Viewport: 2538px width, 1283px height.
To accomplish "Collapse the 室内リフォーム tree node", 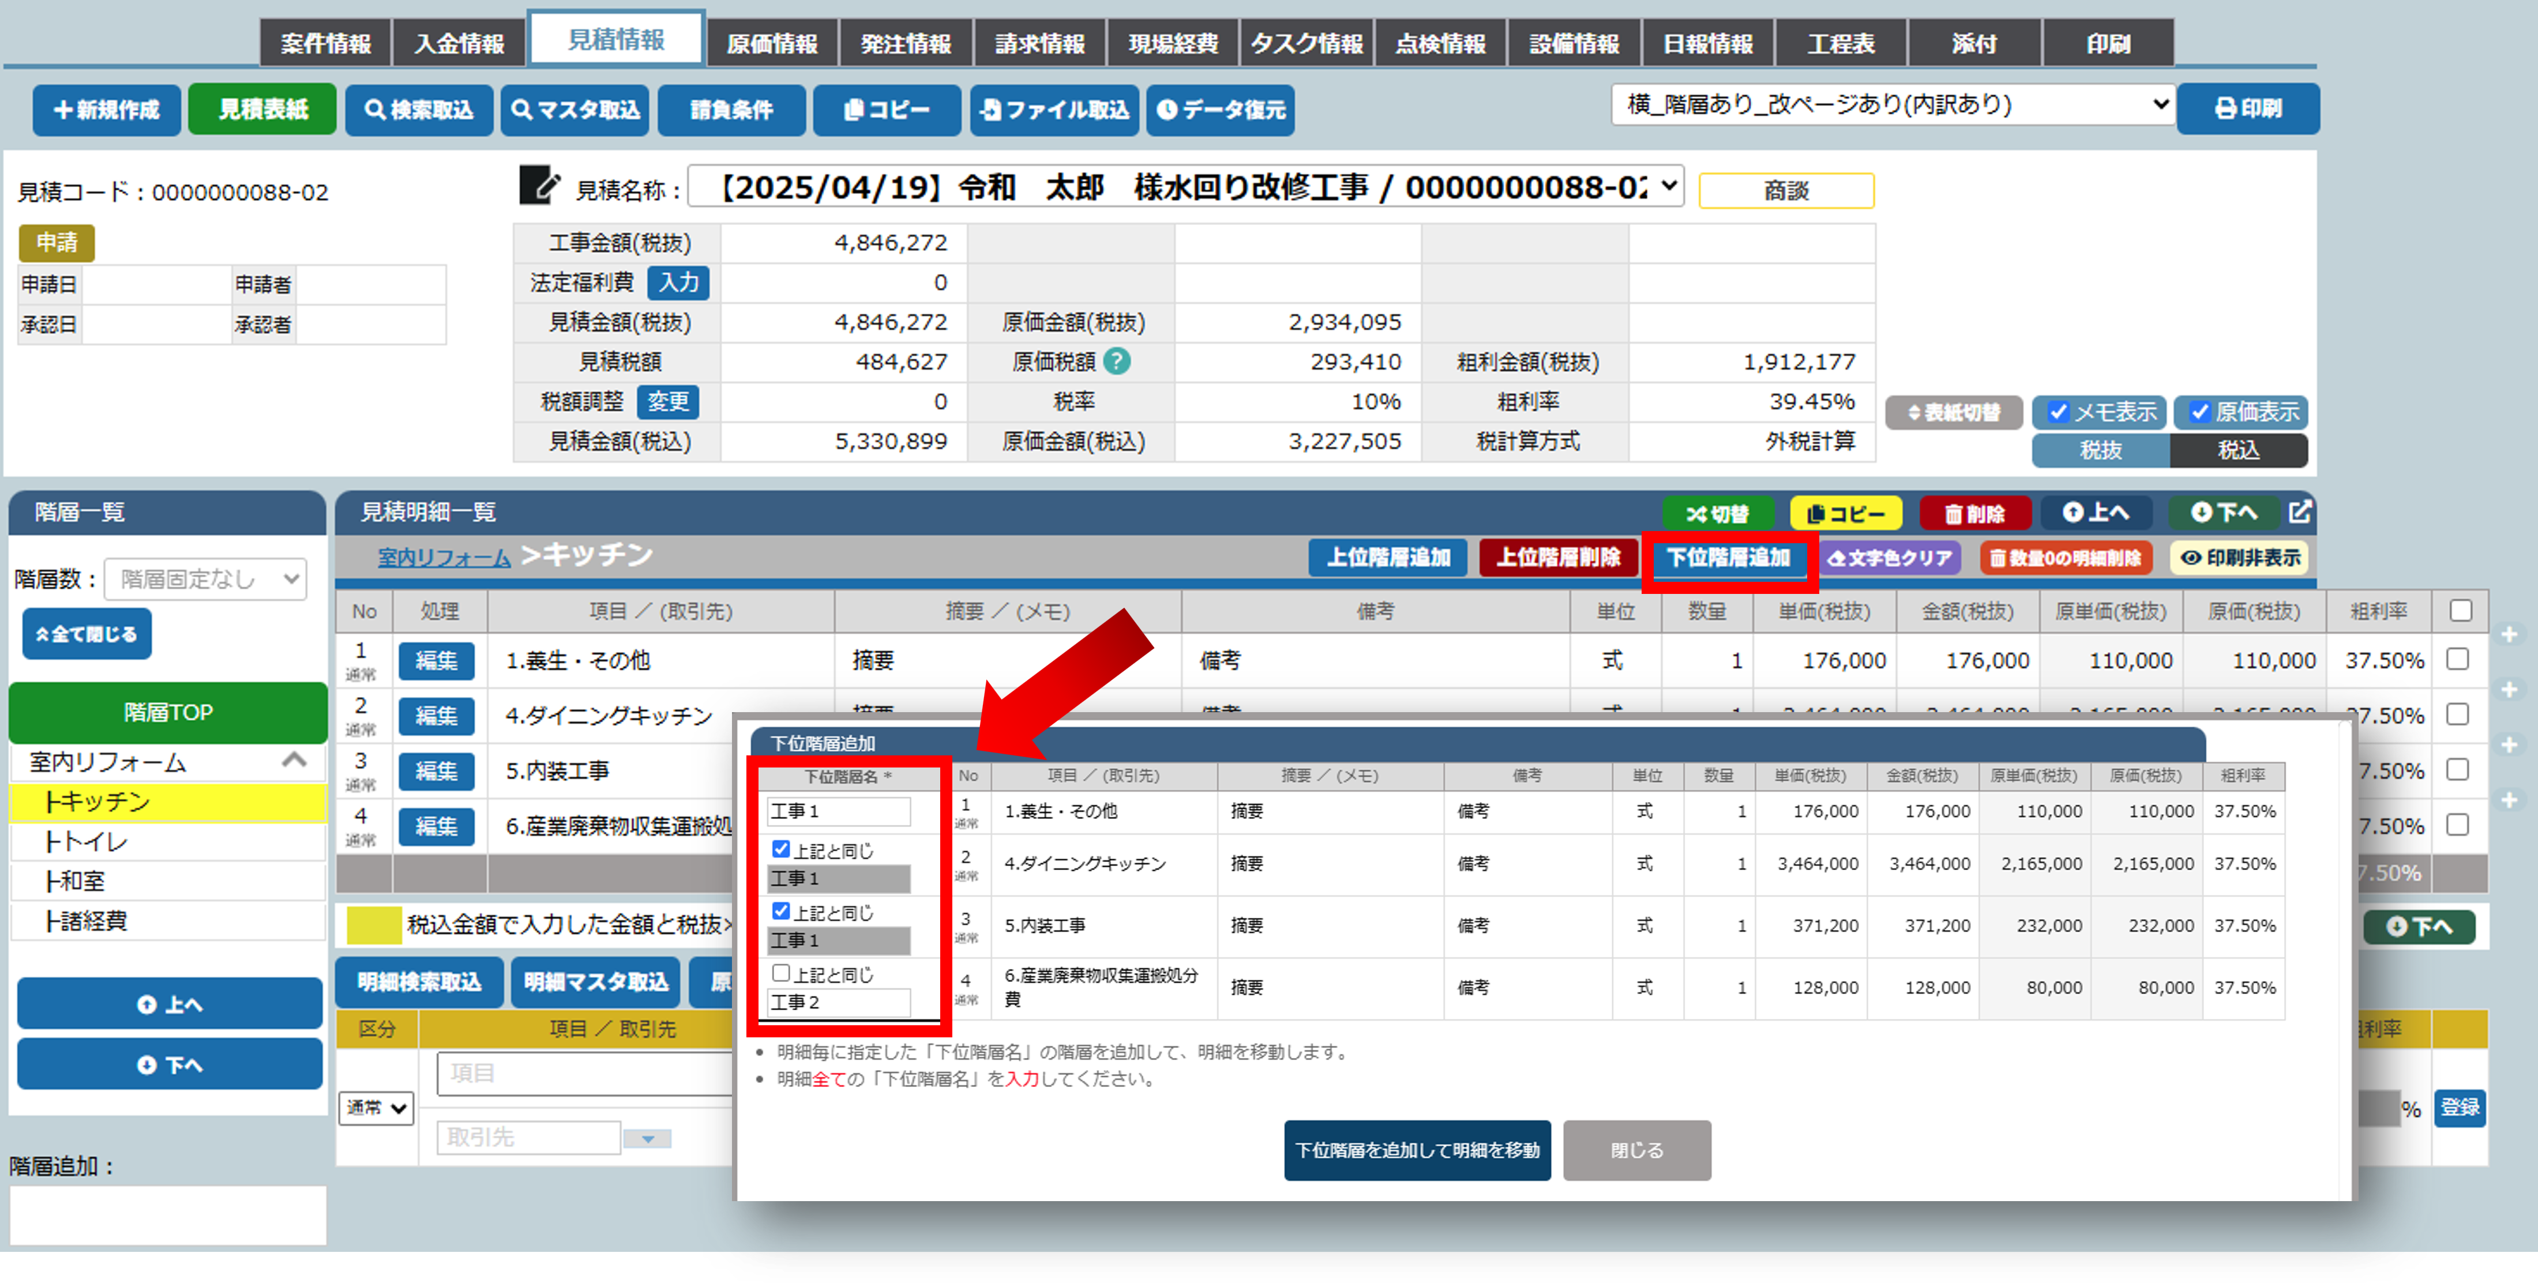I will tap(294, 760).
